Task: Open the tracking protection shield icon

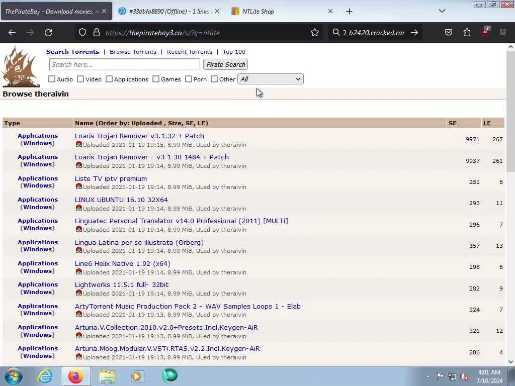Action: [82, 33]
